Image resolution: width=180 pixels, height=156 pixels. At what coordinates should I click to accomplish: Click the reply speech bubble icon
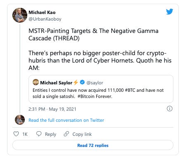click(39, 134)
